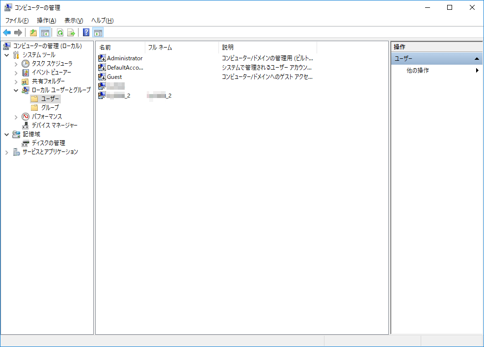Open the ファイル(F) menu

click(x=17, y=20)
